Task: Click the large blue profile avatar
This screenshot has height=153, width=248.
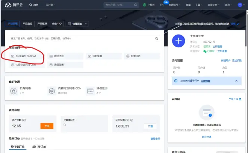Action: (x=178, y=41)
